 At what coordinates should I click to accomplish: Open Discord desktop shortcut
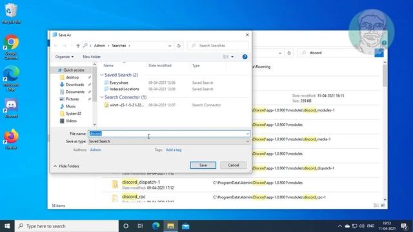pyautogui.click(x=11, y=108)
